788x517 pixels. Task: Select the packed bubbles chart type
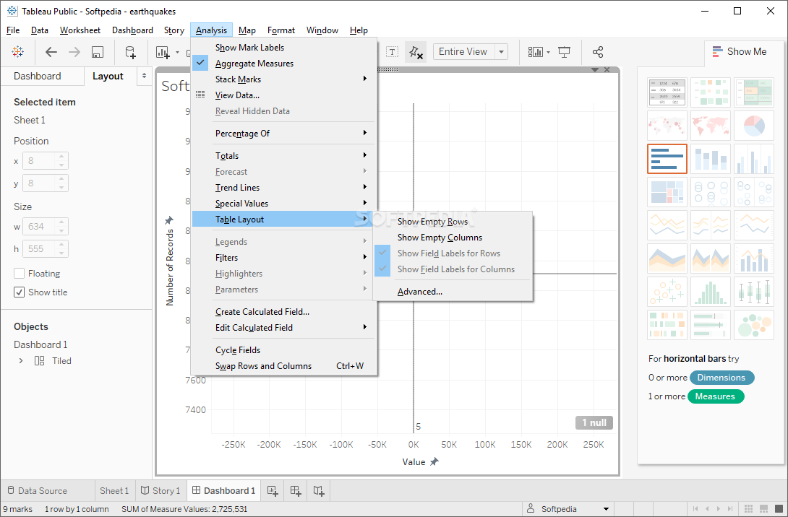(x=754, y=325)
